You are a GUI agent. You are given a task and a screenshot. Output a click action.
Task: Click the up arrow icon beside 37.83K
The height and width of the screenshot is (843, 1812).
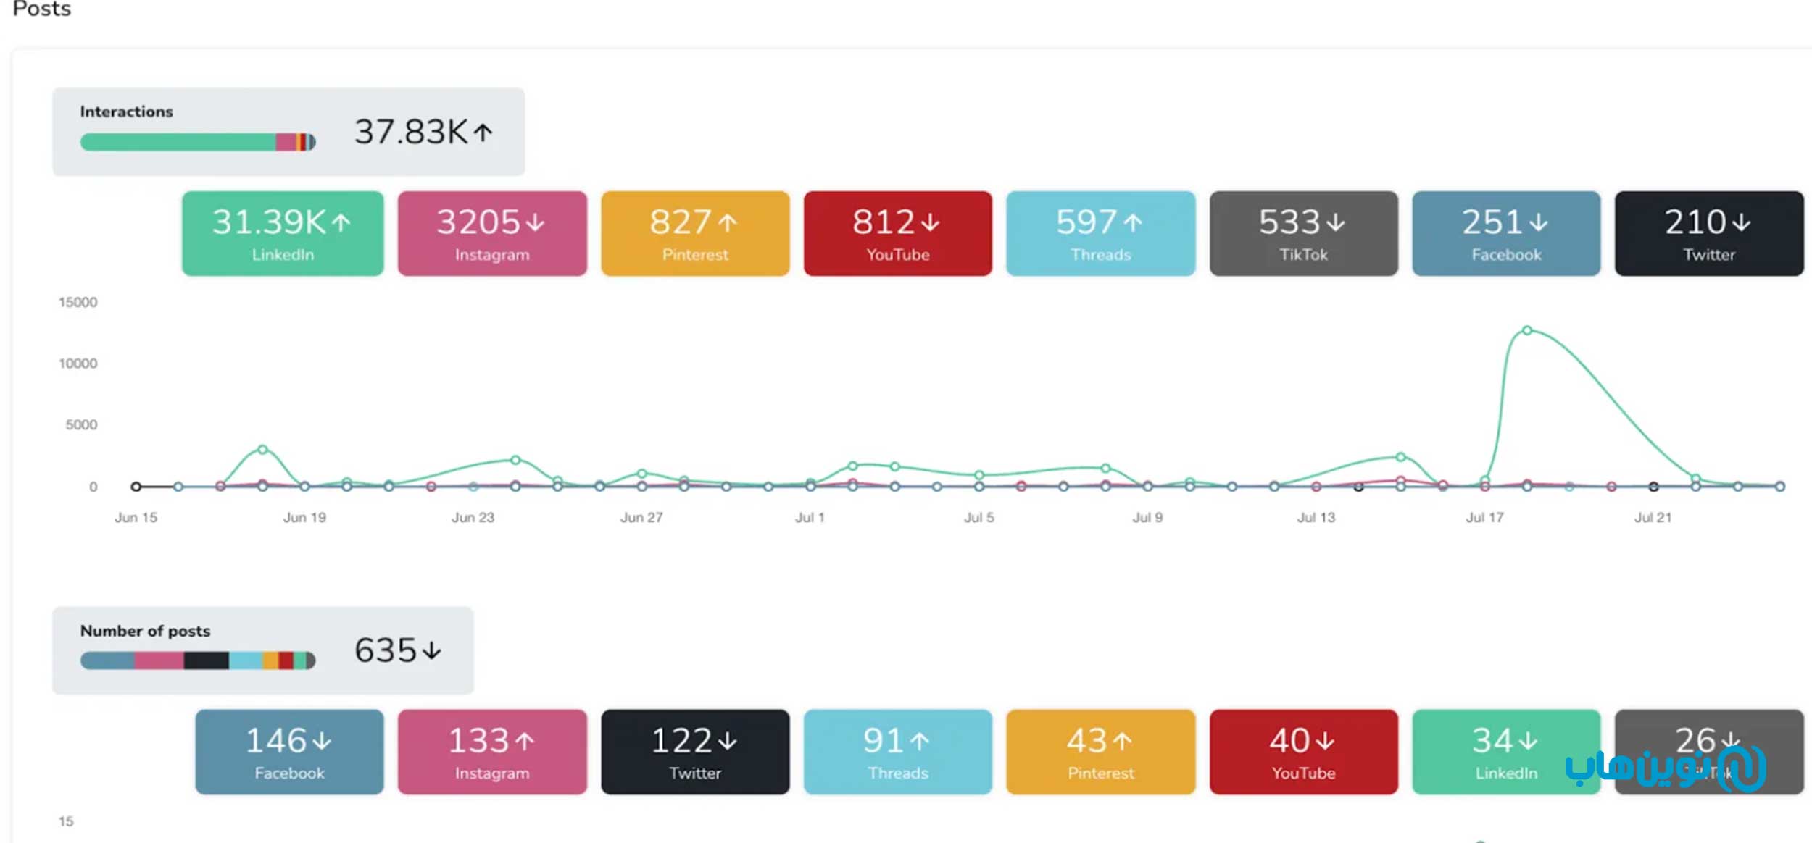point(483,132)
